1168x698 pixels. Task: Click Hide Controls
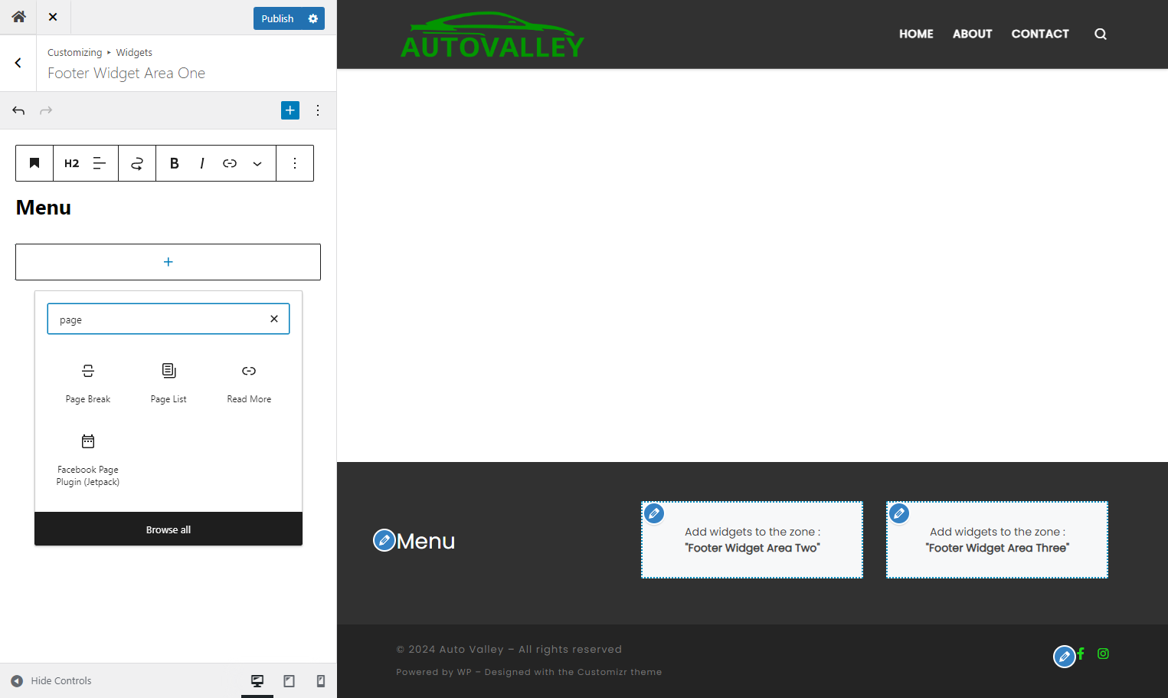51,680
